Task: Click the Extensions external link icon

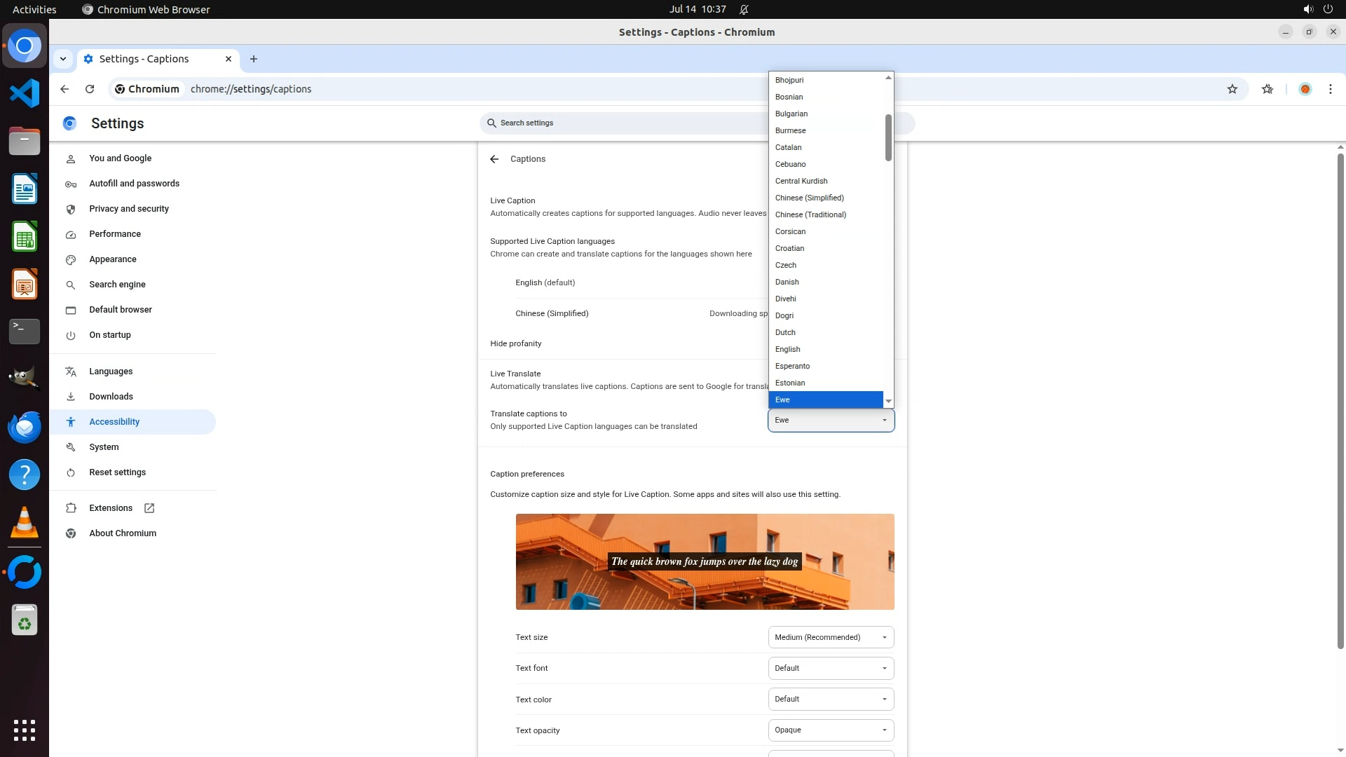Action: [149, 508]
